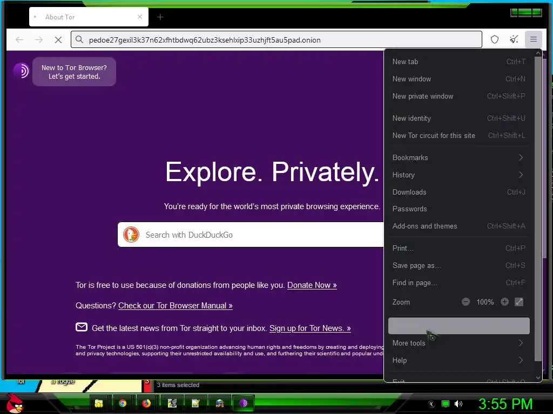Open Downloads from the menu
Screen dimensions: 553x414
[x=458, y=192]
